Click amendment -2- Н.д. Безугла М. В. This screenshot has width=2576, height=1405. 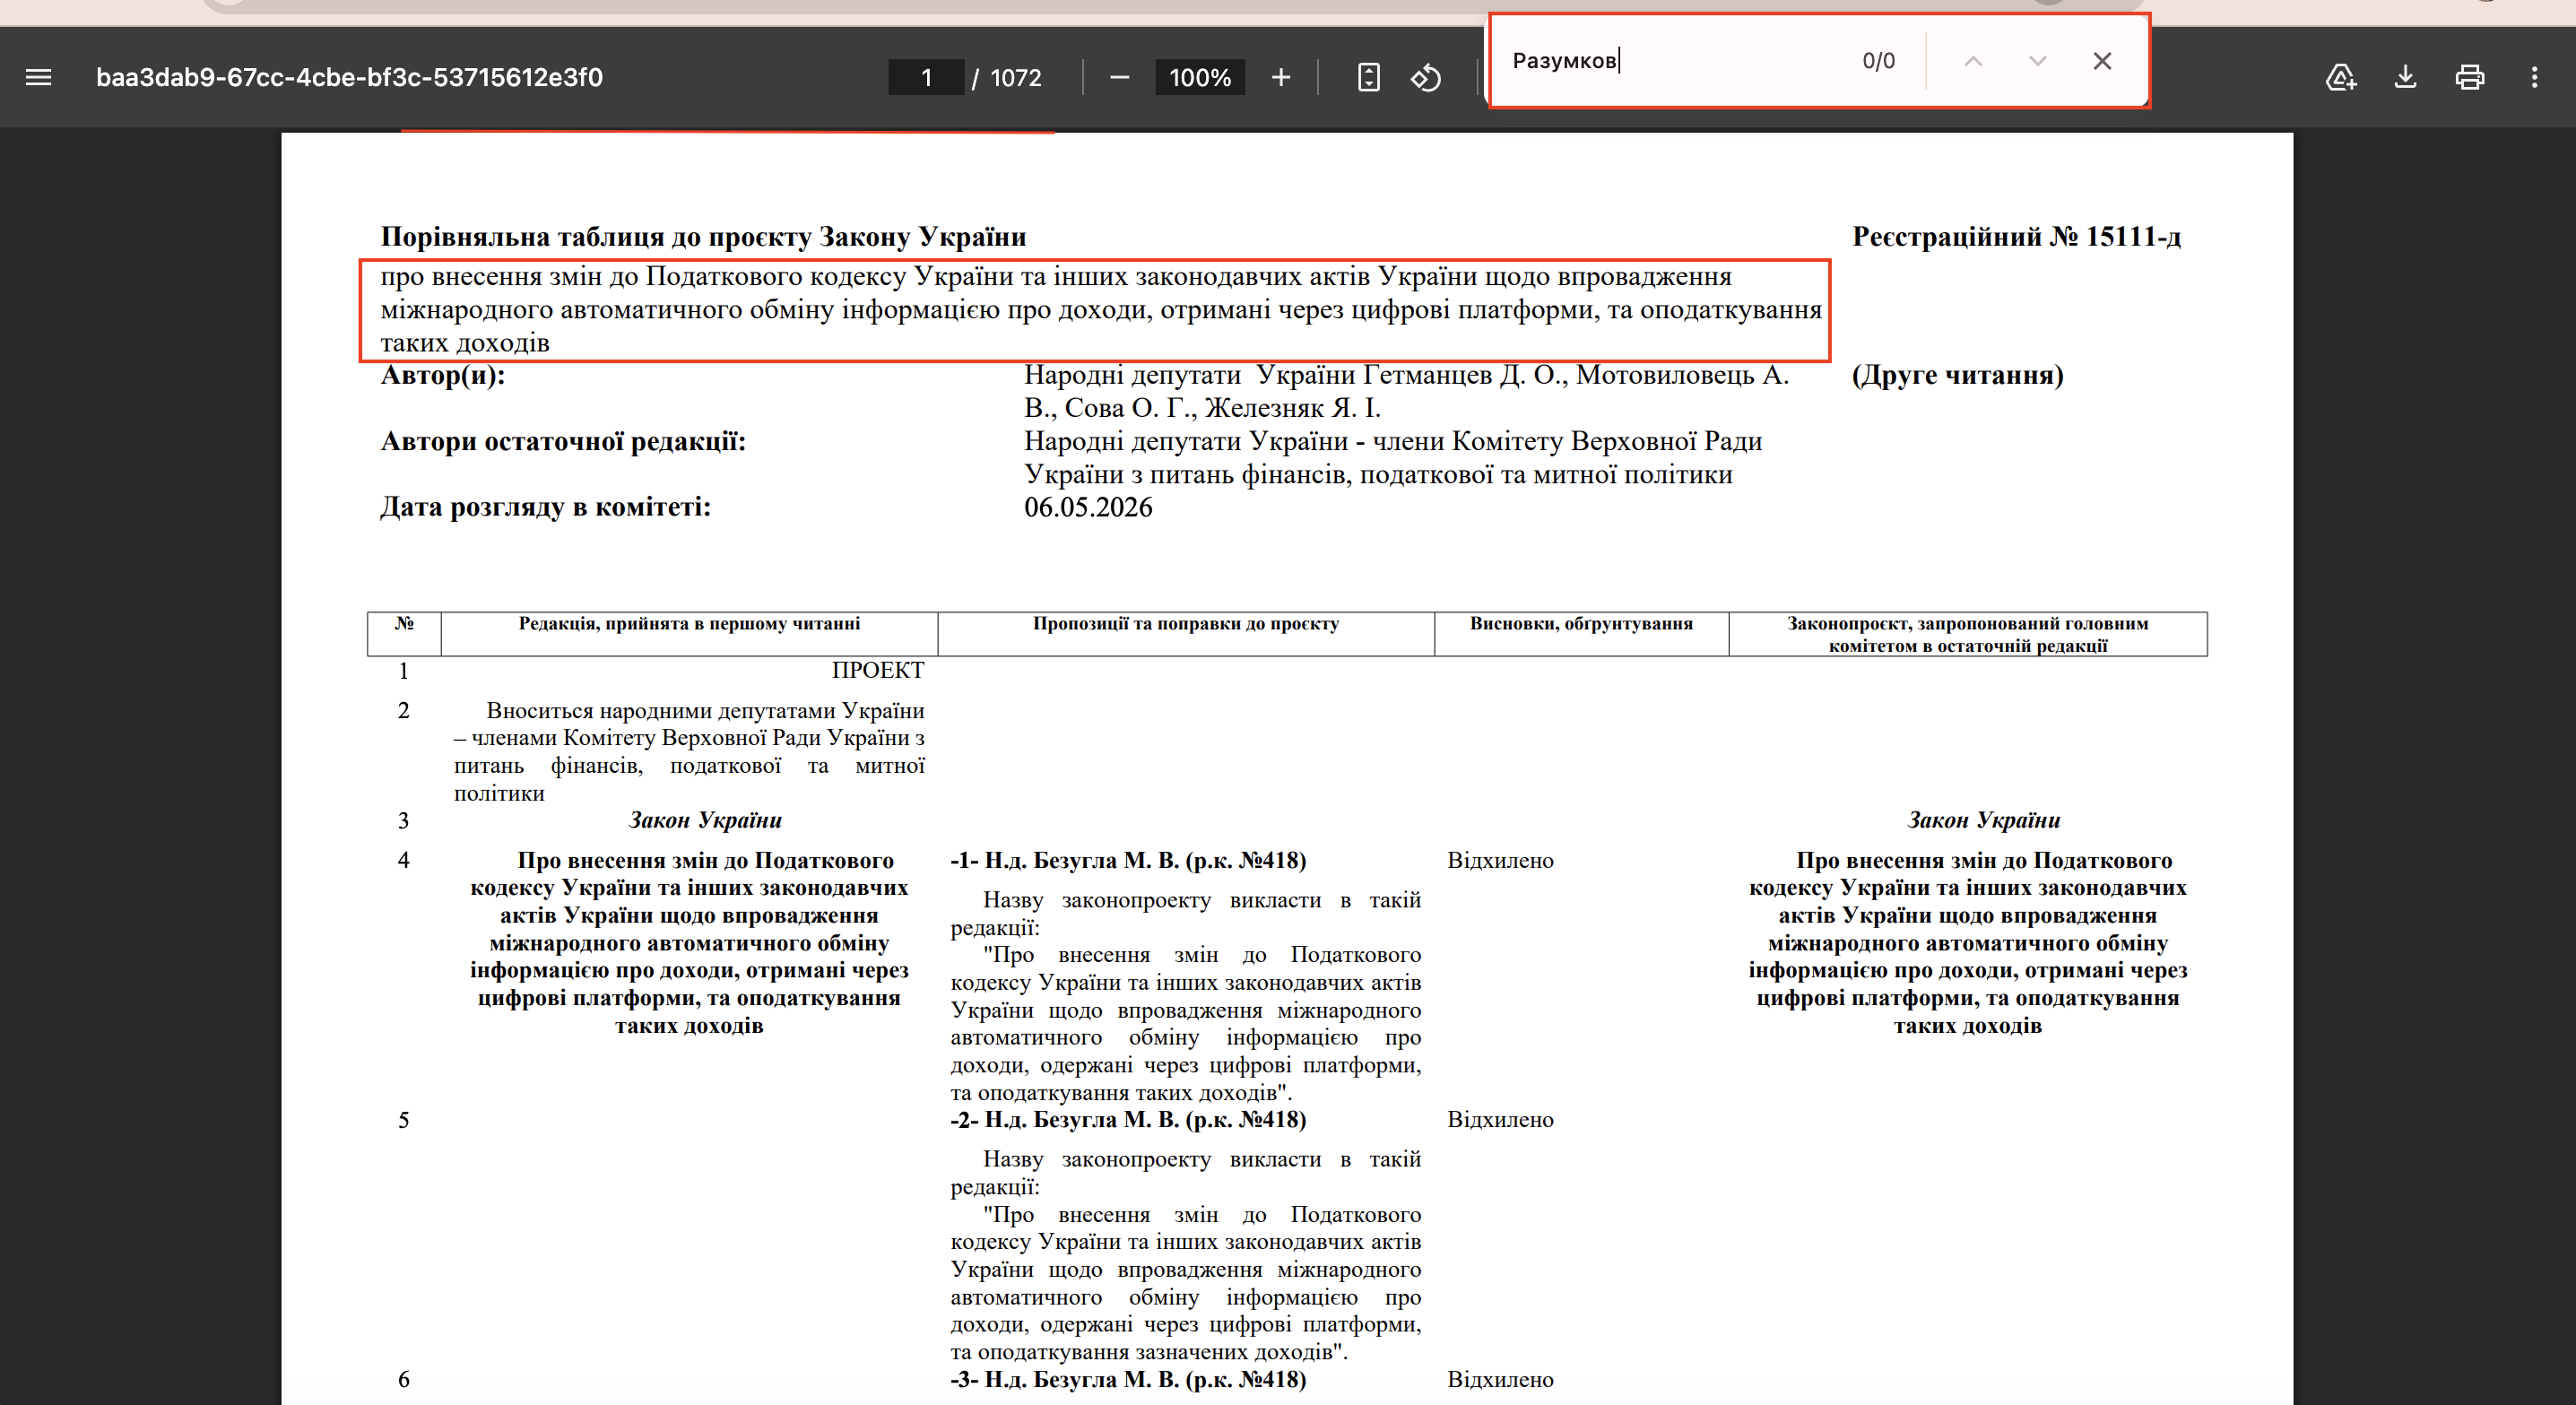click(1128, 1119)
